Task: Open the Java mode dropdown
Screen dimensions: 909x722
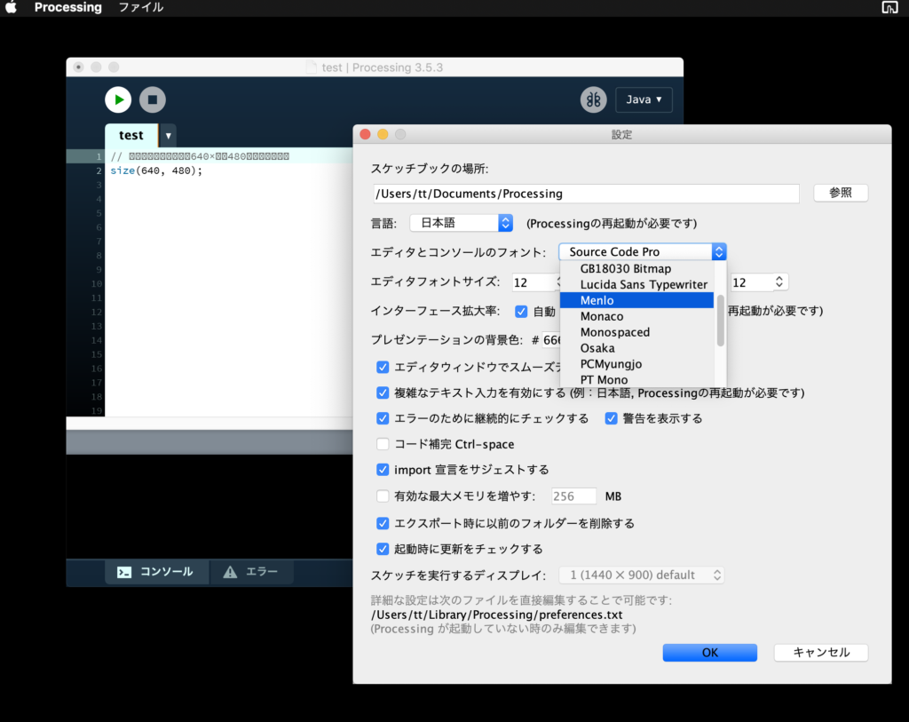Action: coord(644,99)
